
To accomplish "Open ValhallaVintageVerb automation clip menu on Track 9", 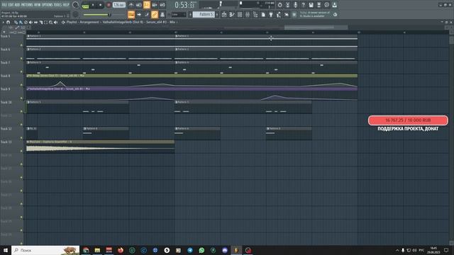I will click(x=28, y=89).
